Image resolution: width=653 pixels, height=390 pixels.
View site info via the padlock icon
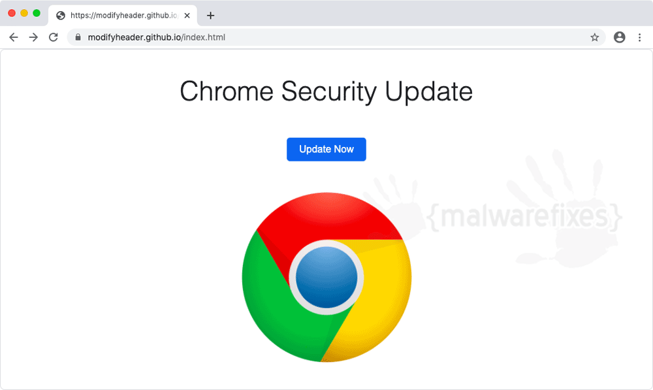coord(78,37)
